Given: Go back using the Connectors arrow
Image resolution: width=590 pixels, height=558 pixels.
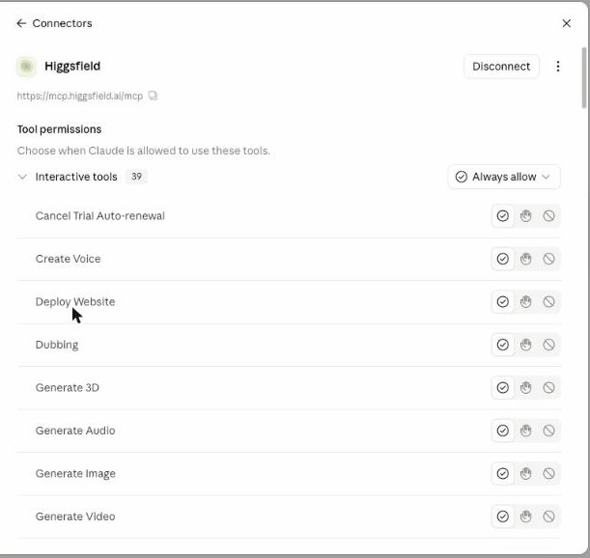Looking at the screenshot, I should 21,23.
